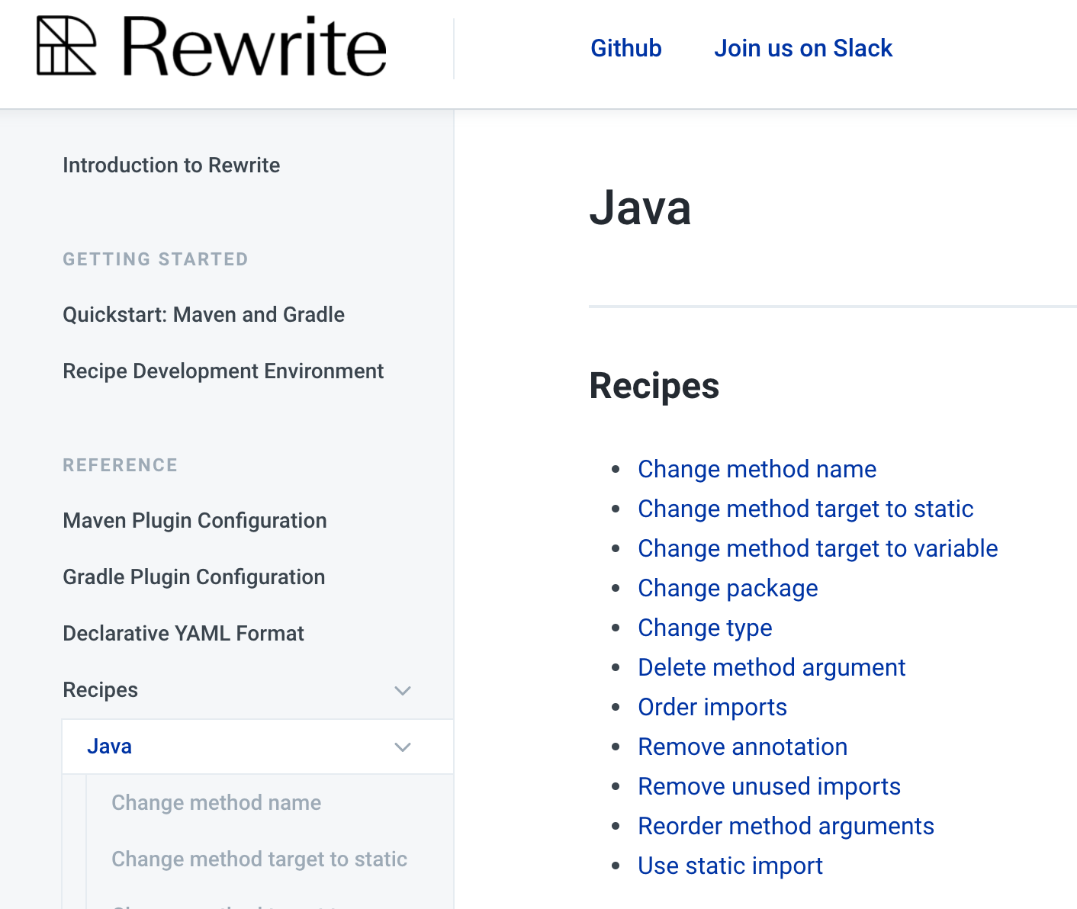Open the Remove annotation recipe link

(x=743, y=747)
